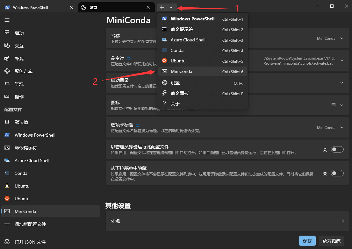Click the penguin Ubuntu icon in sidebar
The width and height of the screenshot is (352, 249).
pyautogui.click(x=7, y=186)
